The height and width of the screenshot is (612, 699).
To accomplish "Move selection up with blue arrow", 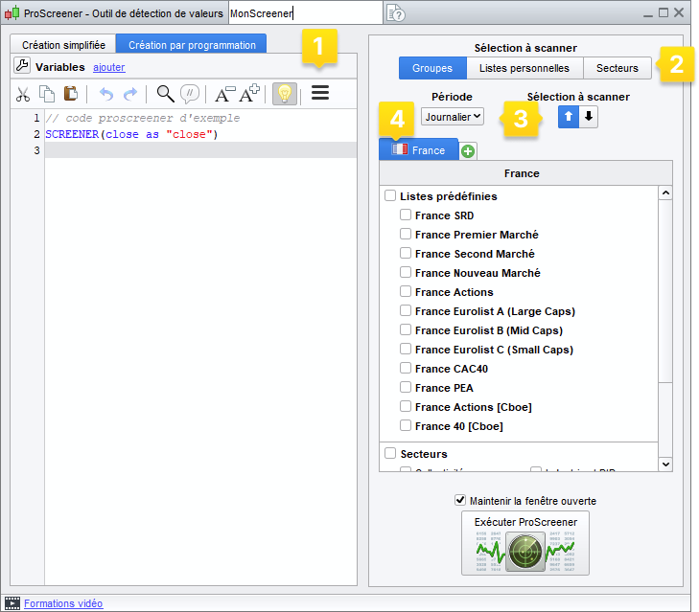I will tap(569, 117).
